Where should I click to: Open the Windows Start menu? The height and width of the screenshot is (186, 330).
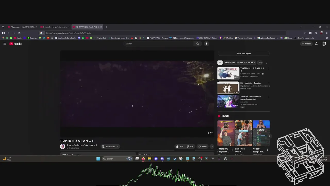tap(98, 159)
